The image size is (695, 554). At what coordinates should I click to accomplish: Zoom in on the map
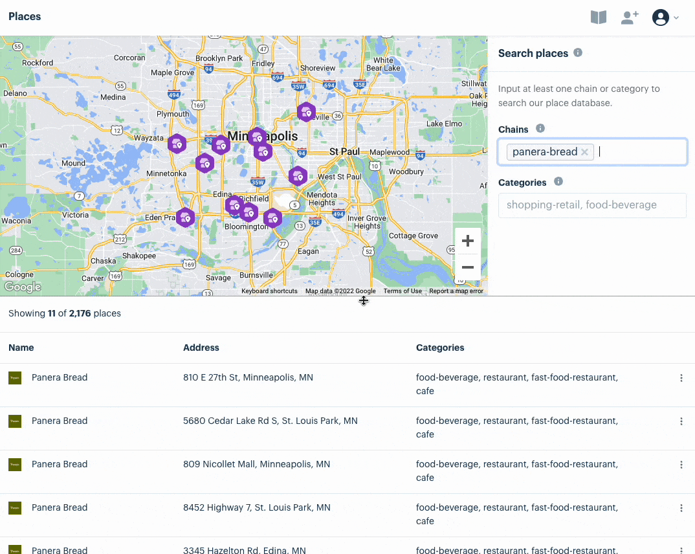click(468, 241)
